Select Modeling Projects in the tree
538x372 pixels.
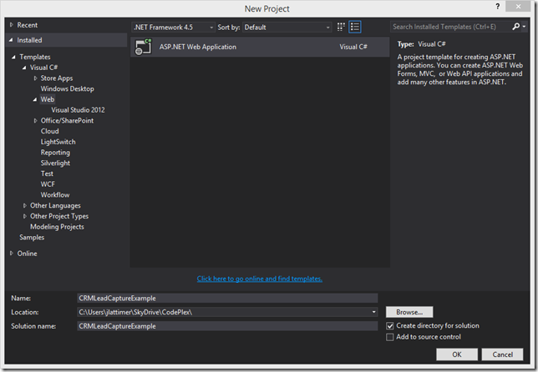[x=57, y=227]
